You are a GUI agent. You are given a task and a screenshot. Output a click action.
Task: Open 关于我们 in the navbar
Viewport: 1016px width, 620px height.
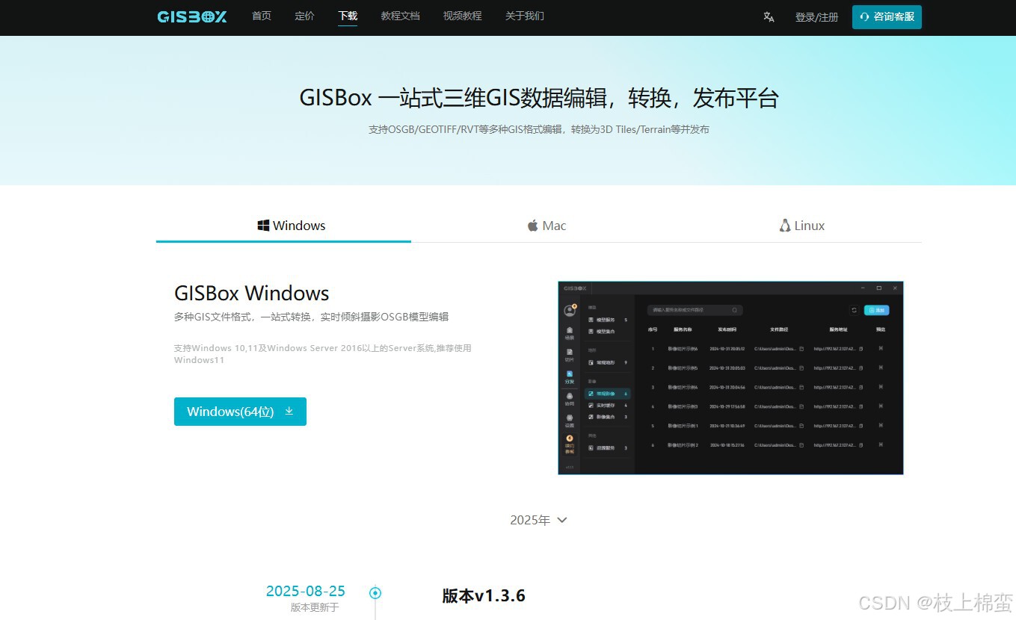[x=525, y=16]
